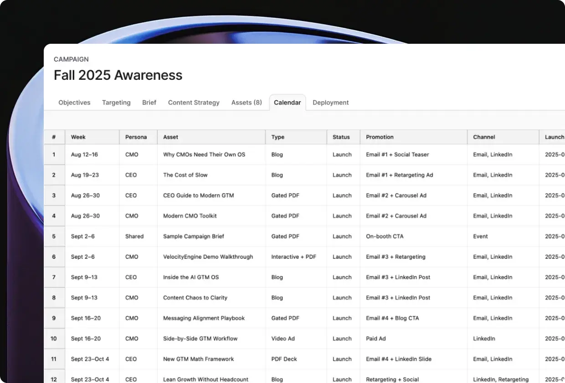
Task: Select the "Email #3 + Retargeting" promotion cell
Action: (414, 257)
